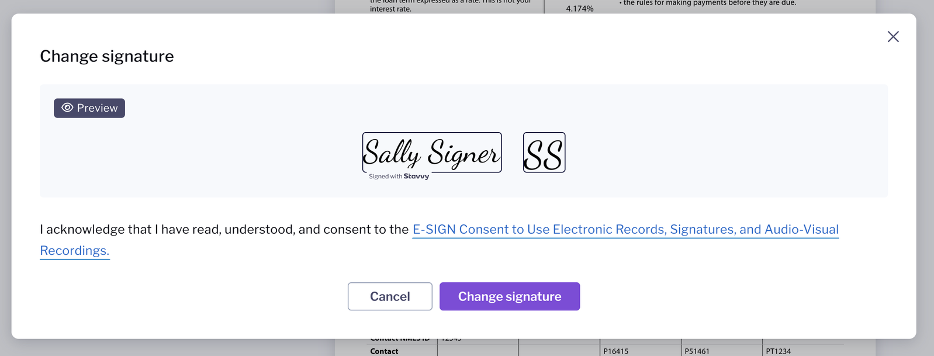Click the 'Signed with' caption text
This screenshot has width=934, height=356.
pos(385,177)
